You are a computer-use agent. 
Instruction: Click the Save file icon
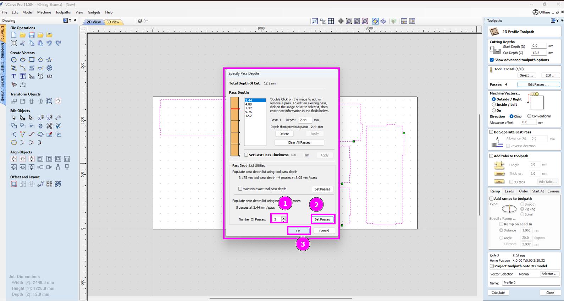coord(32,35)
